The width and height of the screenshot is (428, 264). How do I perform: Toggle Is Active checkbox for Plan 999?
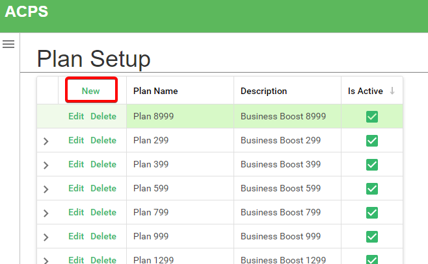point(372,237)
